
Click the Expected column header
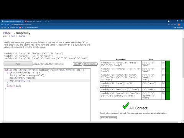tap(121, 59)
